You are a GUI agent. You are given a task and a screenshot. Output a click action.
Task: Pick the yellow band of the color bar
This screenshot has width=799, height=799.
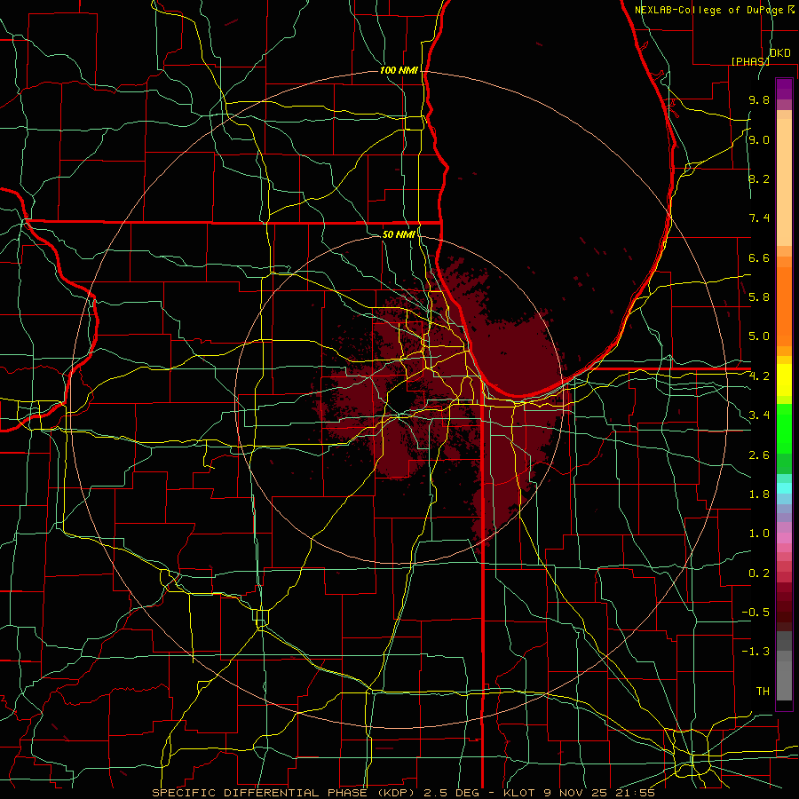point(784,380)
